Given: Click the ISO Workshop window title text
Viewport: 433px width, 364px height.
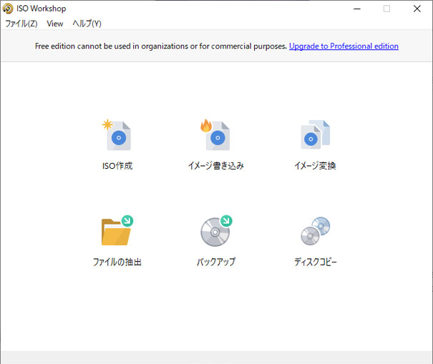Looking at the screenshot, I should pos(42,9).
